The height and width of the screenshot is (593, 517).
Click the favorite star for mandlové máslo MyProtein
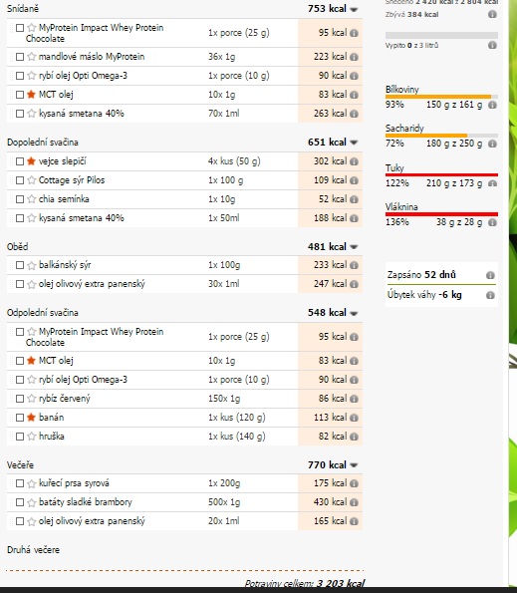click(x=32, y=57)
